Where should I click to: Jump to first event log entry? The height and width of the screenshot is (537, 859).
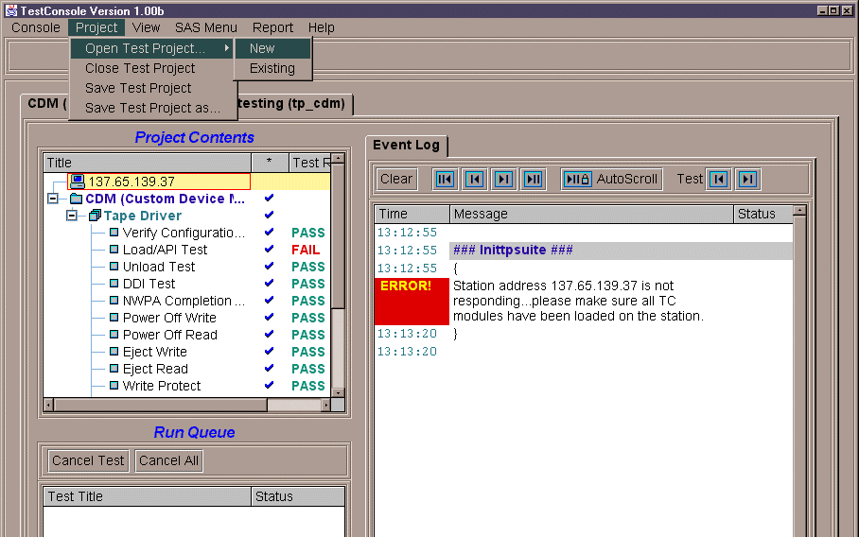pyautogui.click(x=445, y=179)
